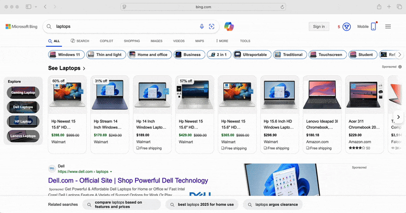Open visual search camera icon
The image size is (406, 213).
[x=212, y=26]
